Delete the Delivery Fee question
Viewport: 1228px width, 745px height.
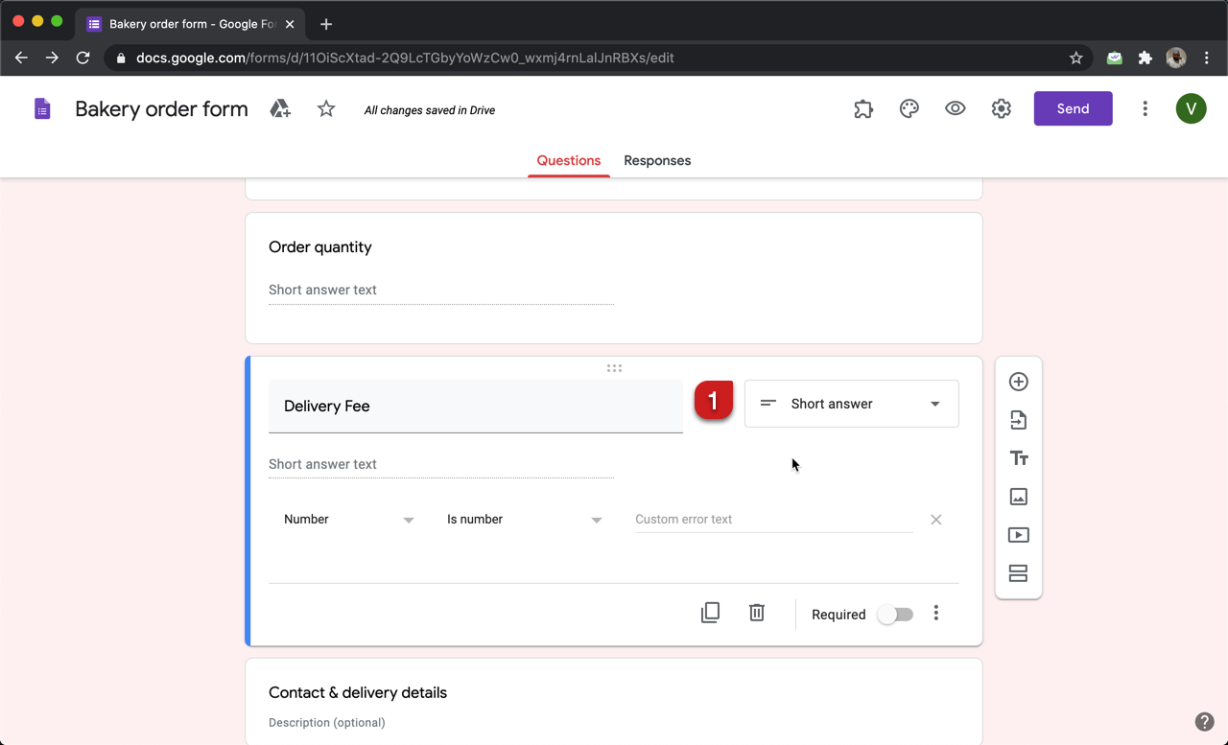756,612
